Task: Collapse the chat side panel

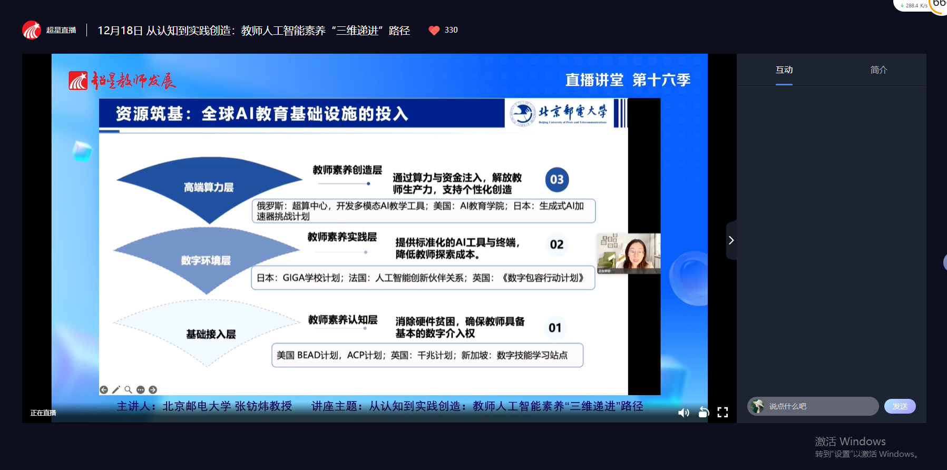Action: pos(731,240)
